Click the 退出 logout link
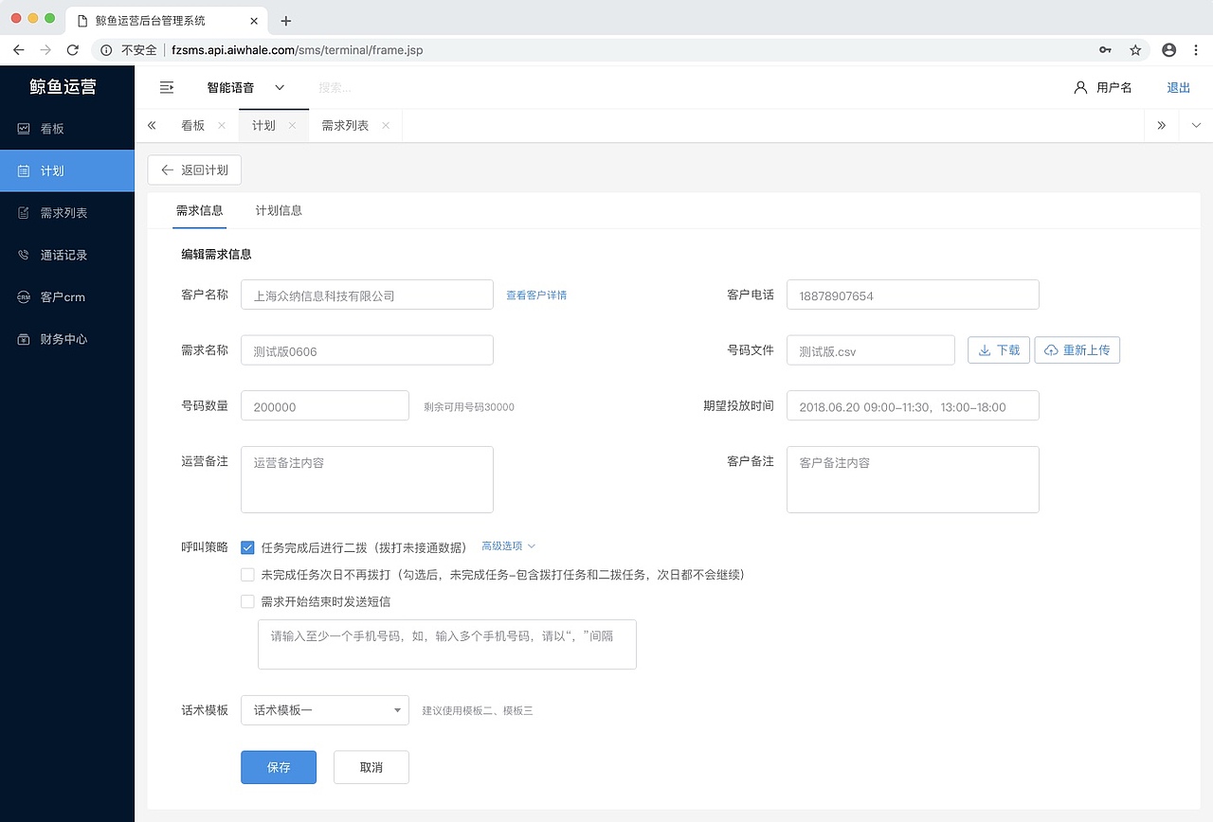The width and height of the screenshot is (1213, 822). point(1179,87)
